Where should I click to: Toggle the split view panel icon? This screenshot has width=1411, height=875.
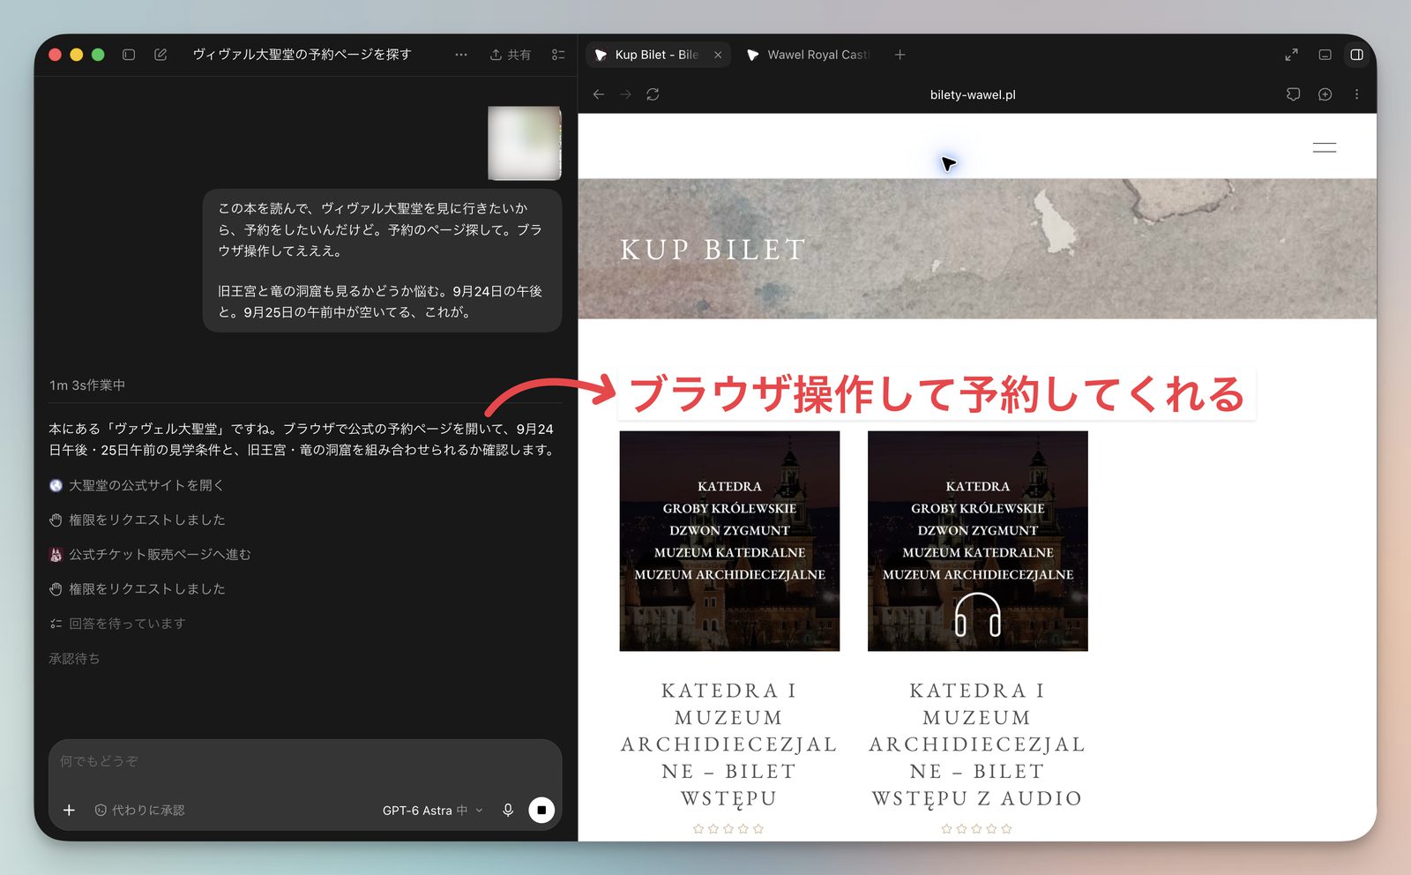click(x=1356, y=55)
